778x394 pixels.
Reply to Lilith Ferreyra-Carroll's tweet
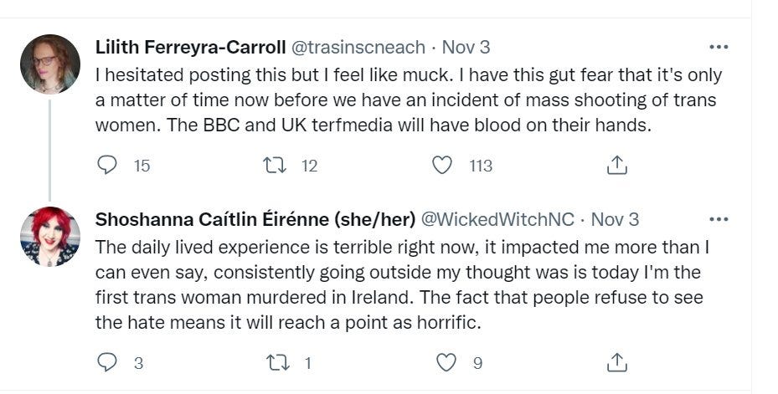[107, 166]
